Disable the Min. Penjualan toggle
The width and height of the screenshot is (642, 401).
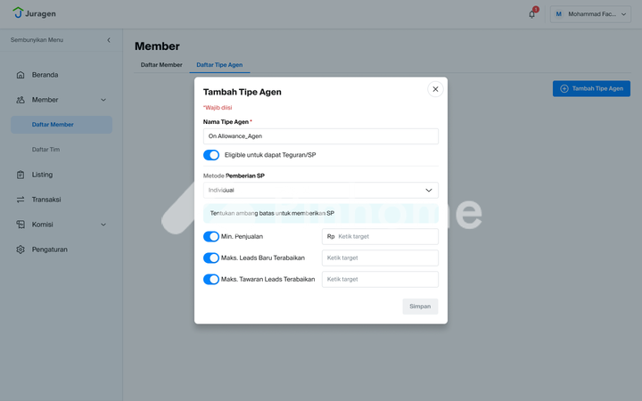[211, 237]
